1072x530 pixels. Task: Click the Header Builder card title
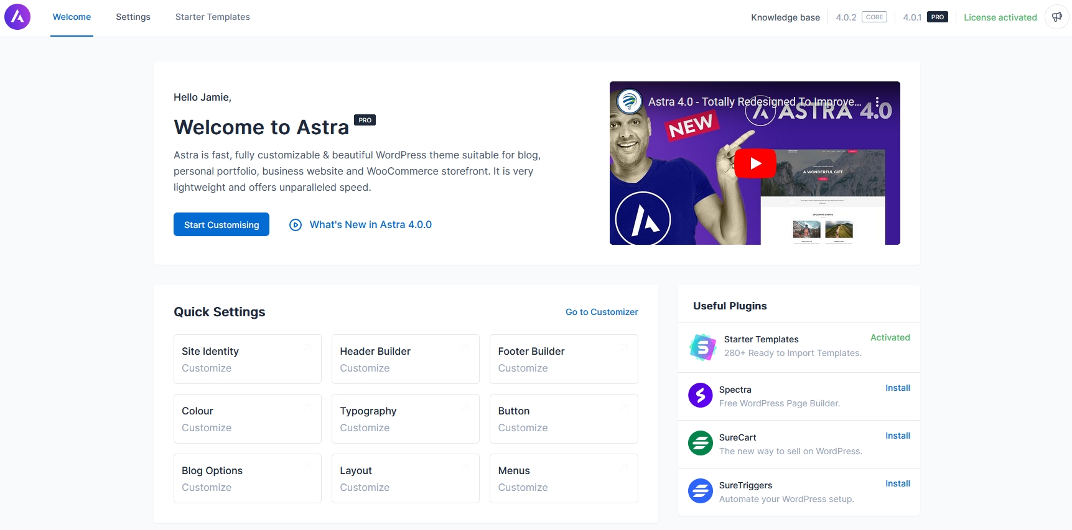point(375,351)
